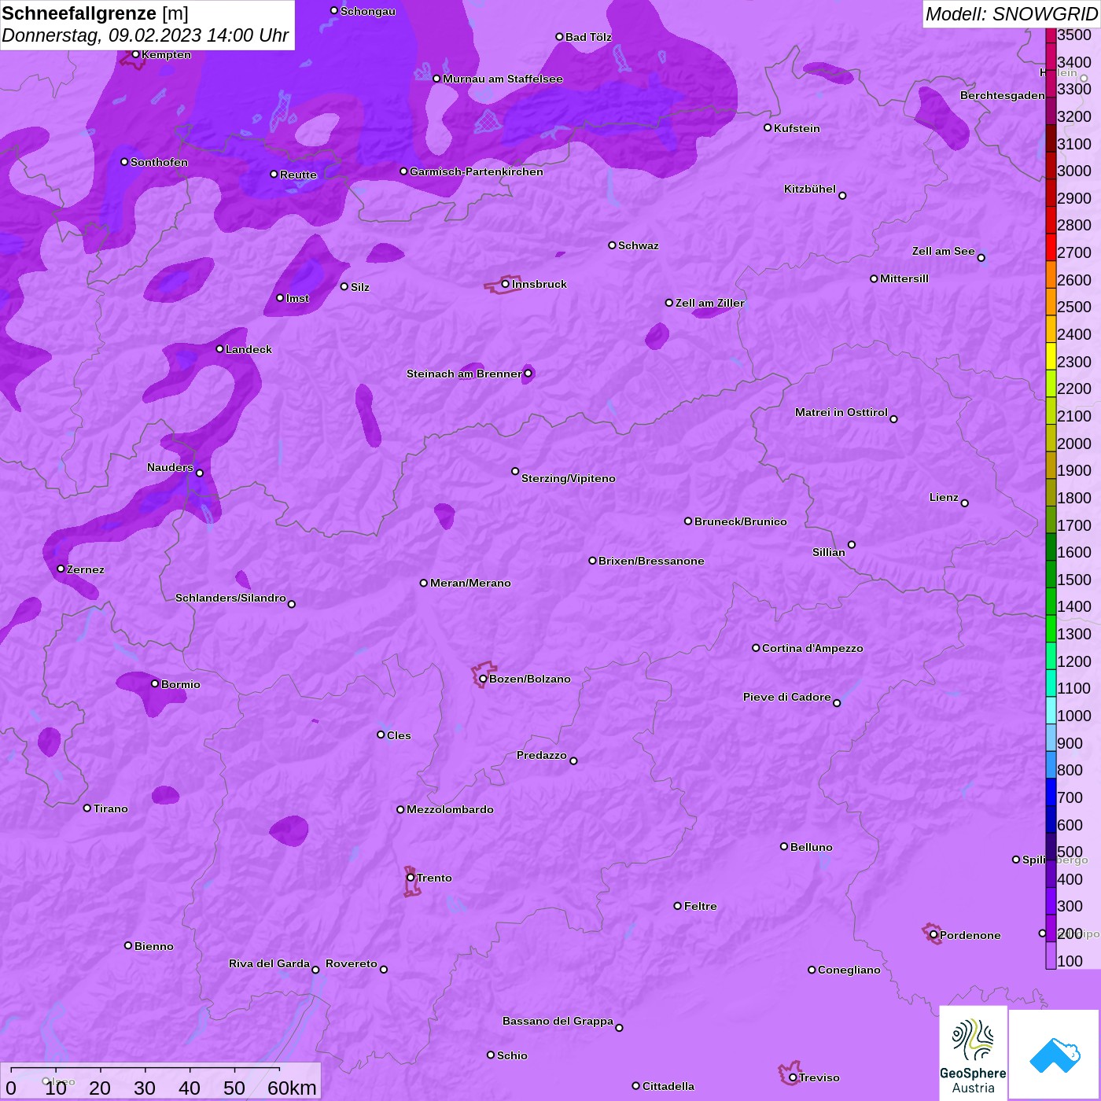The image size is (1101, 1101).
Task: Click the Imst marker dot
Action: (x=280, y=297)
